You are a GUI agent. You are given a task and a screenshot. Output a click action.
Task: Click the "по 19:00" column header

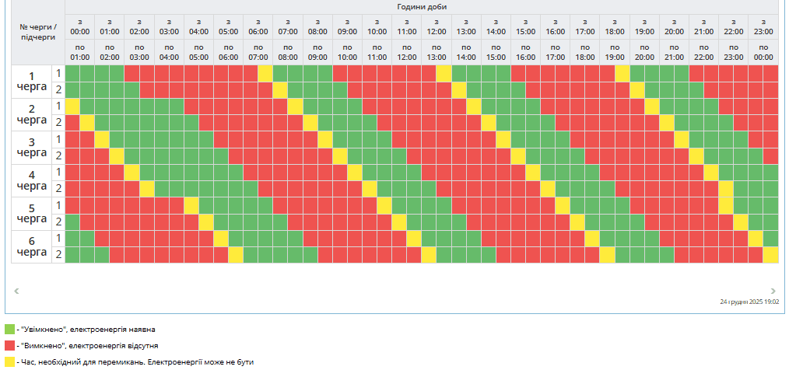coord(615,52)
